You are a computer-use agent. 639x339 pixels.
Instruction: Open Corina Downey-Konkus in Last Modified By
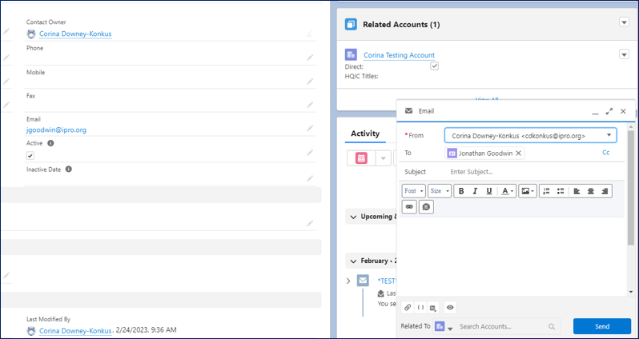[x=75, y=330]
